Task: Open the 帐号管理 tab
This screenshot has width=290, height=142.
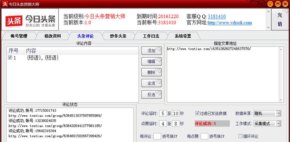Action: 19,36
